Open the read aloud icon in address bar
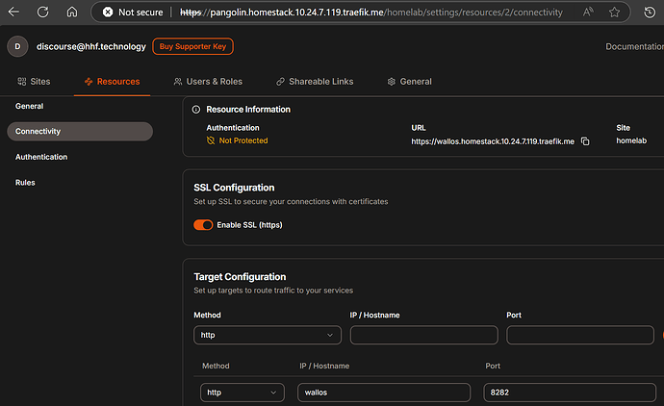The image size is (664, 406). coord(588,12)
